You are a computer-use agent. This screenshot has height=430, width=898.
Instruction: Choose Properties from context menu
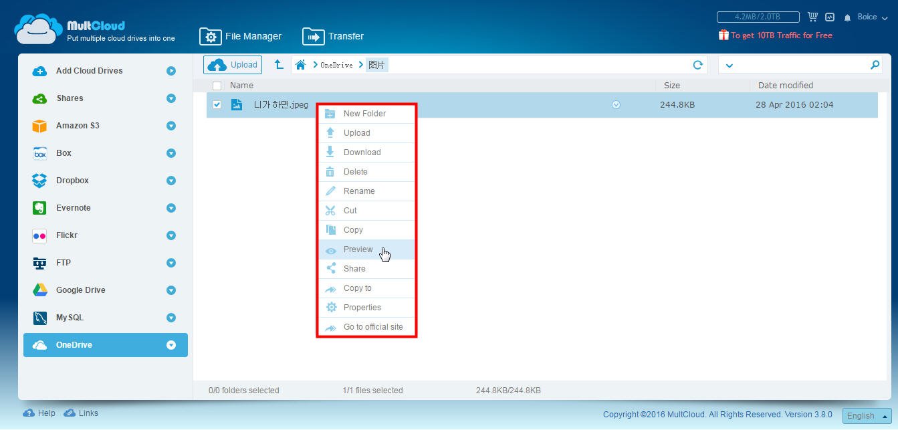pos(366,308)
